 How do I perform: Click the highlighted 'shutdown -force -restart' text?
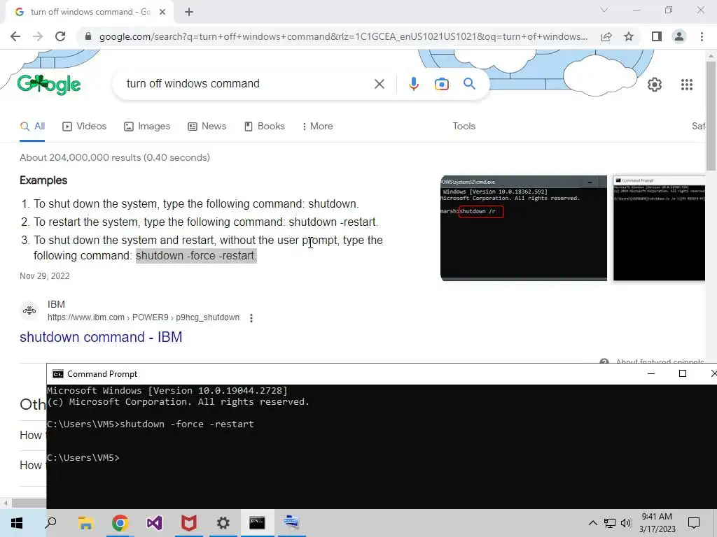pyautogui.click(x=196, y=256)
